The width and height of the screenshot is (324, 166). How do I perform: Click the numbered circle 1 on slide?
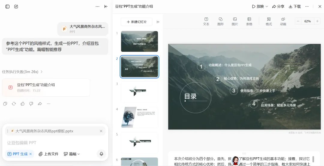pyautogui.click(x=201, y=66)
